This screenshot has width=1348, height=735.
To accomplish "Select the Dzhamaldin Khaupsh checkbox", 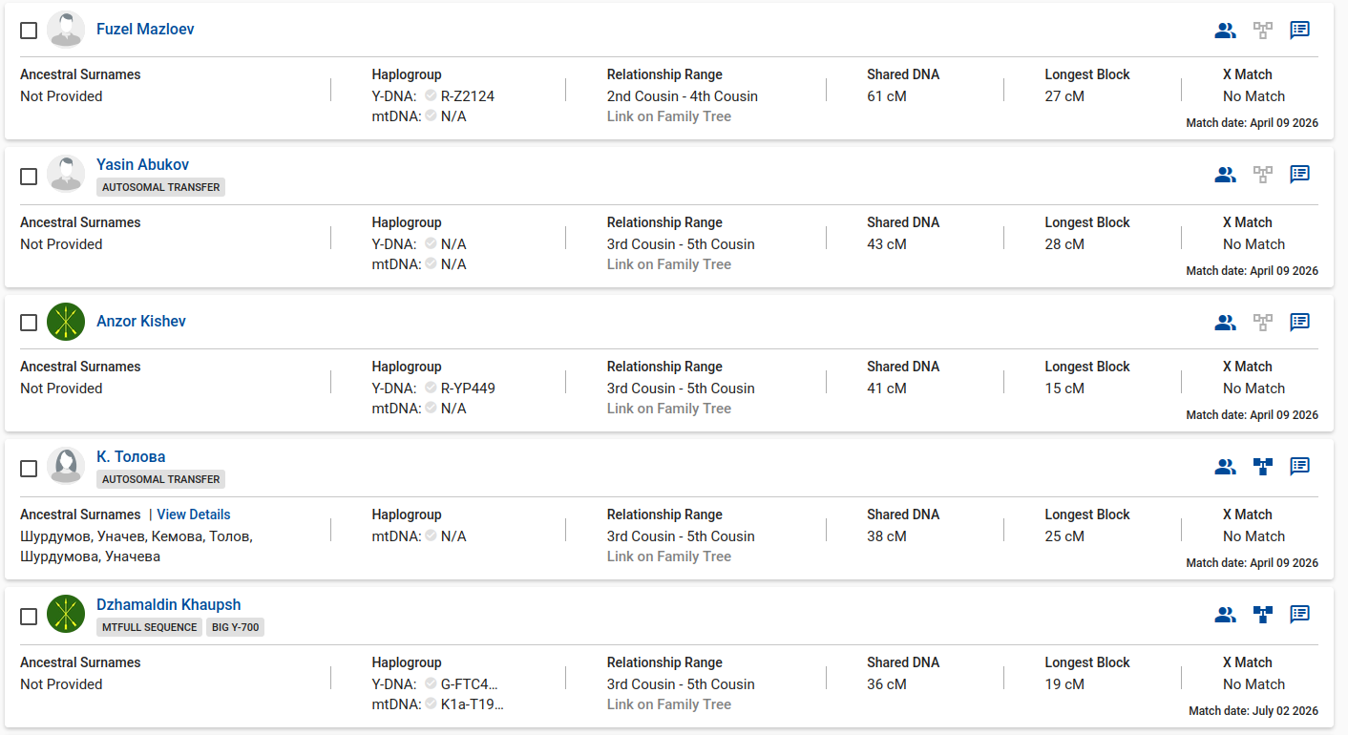I will click(29, 617).
